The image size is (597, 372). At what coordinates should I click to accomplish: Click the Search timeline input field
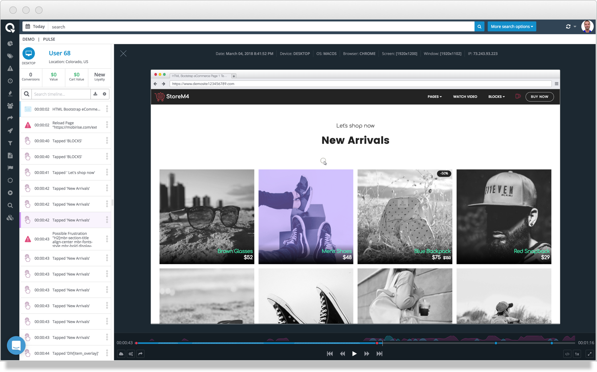pyautogui.click(x=61, y=94)
